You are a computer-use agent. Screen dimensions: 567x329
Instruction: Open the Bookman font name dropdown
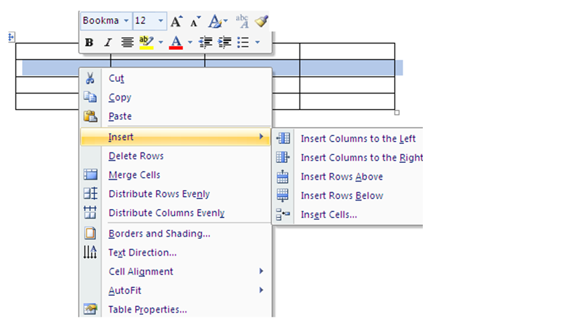point(126,21)
